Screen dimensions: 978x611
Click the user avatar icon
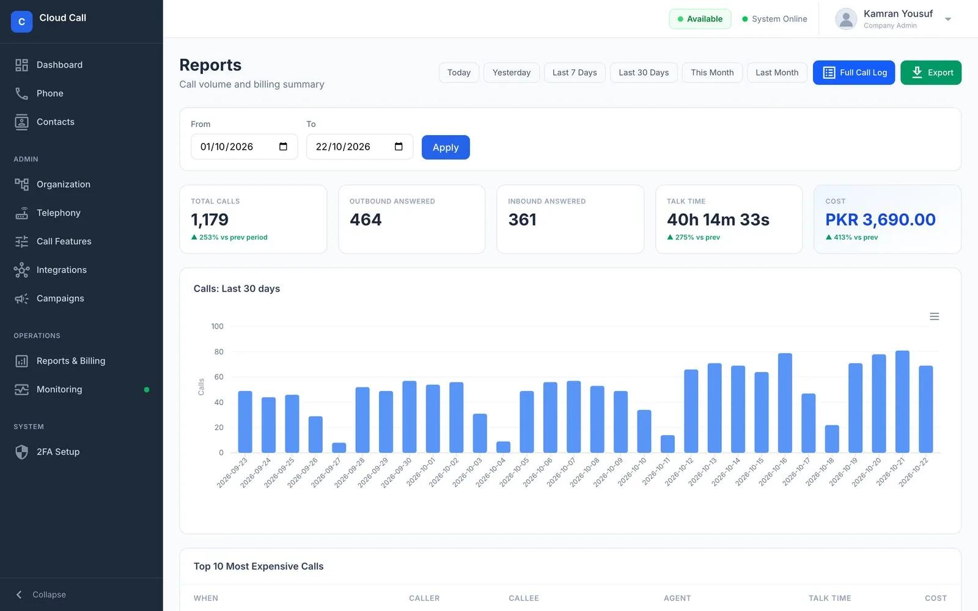coord(846,19)
